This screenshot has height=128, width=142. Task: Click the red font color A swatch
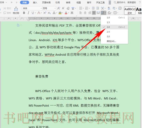pyautogui.click(x=66, y=13)
